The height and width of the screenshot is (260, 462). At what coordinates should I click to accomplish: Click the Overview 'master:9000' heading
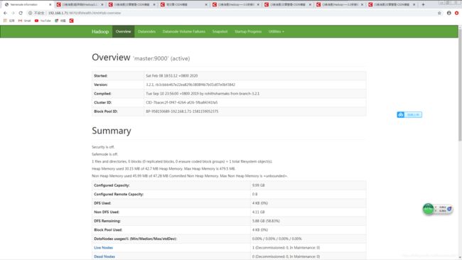tap(141, 58)
